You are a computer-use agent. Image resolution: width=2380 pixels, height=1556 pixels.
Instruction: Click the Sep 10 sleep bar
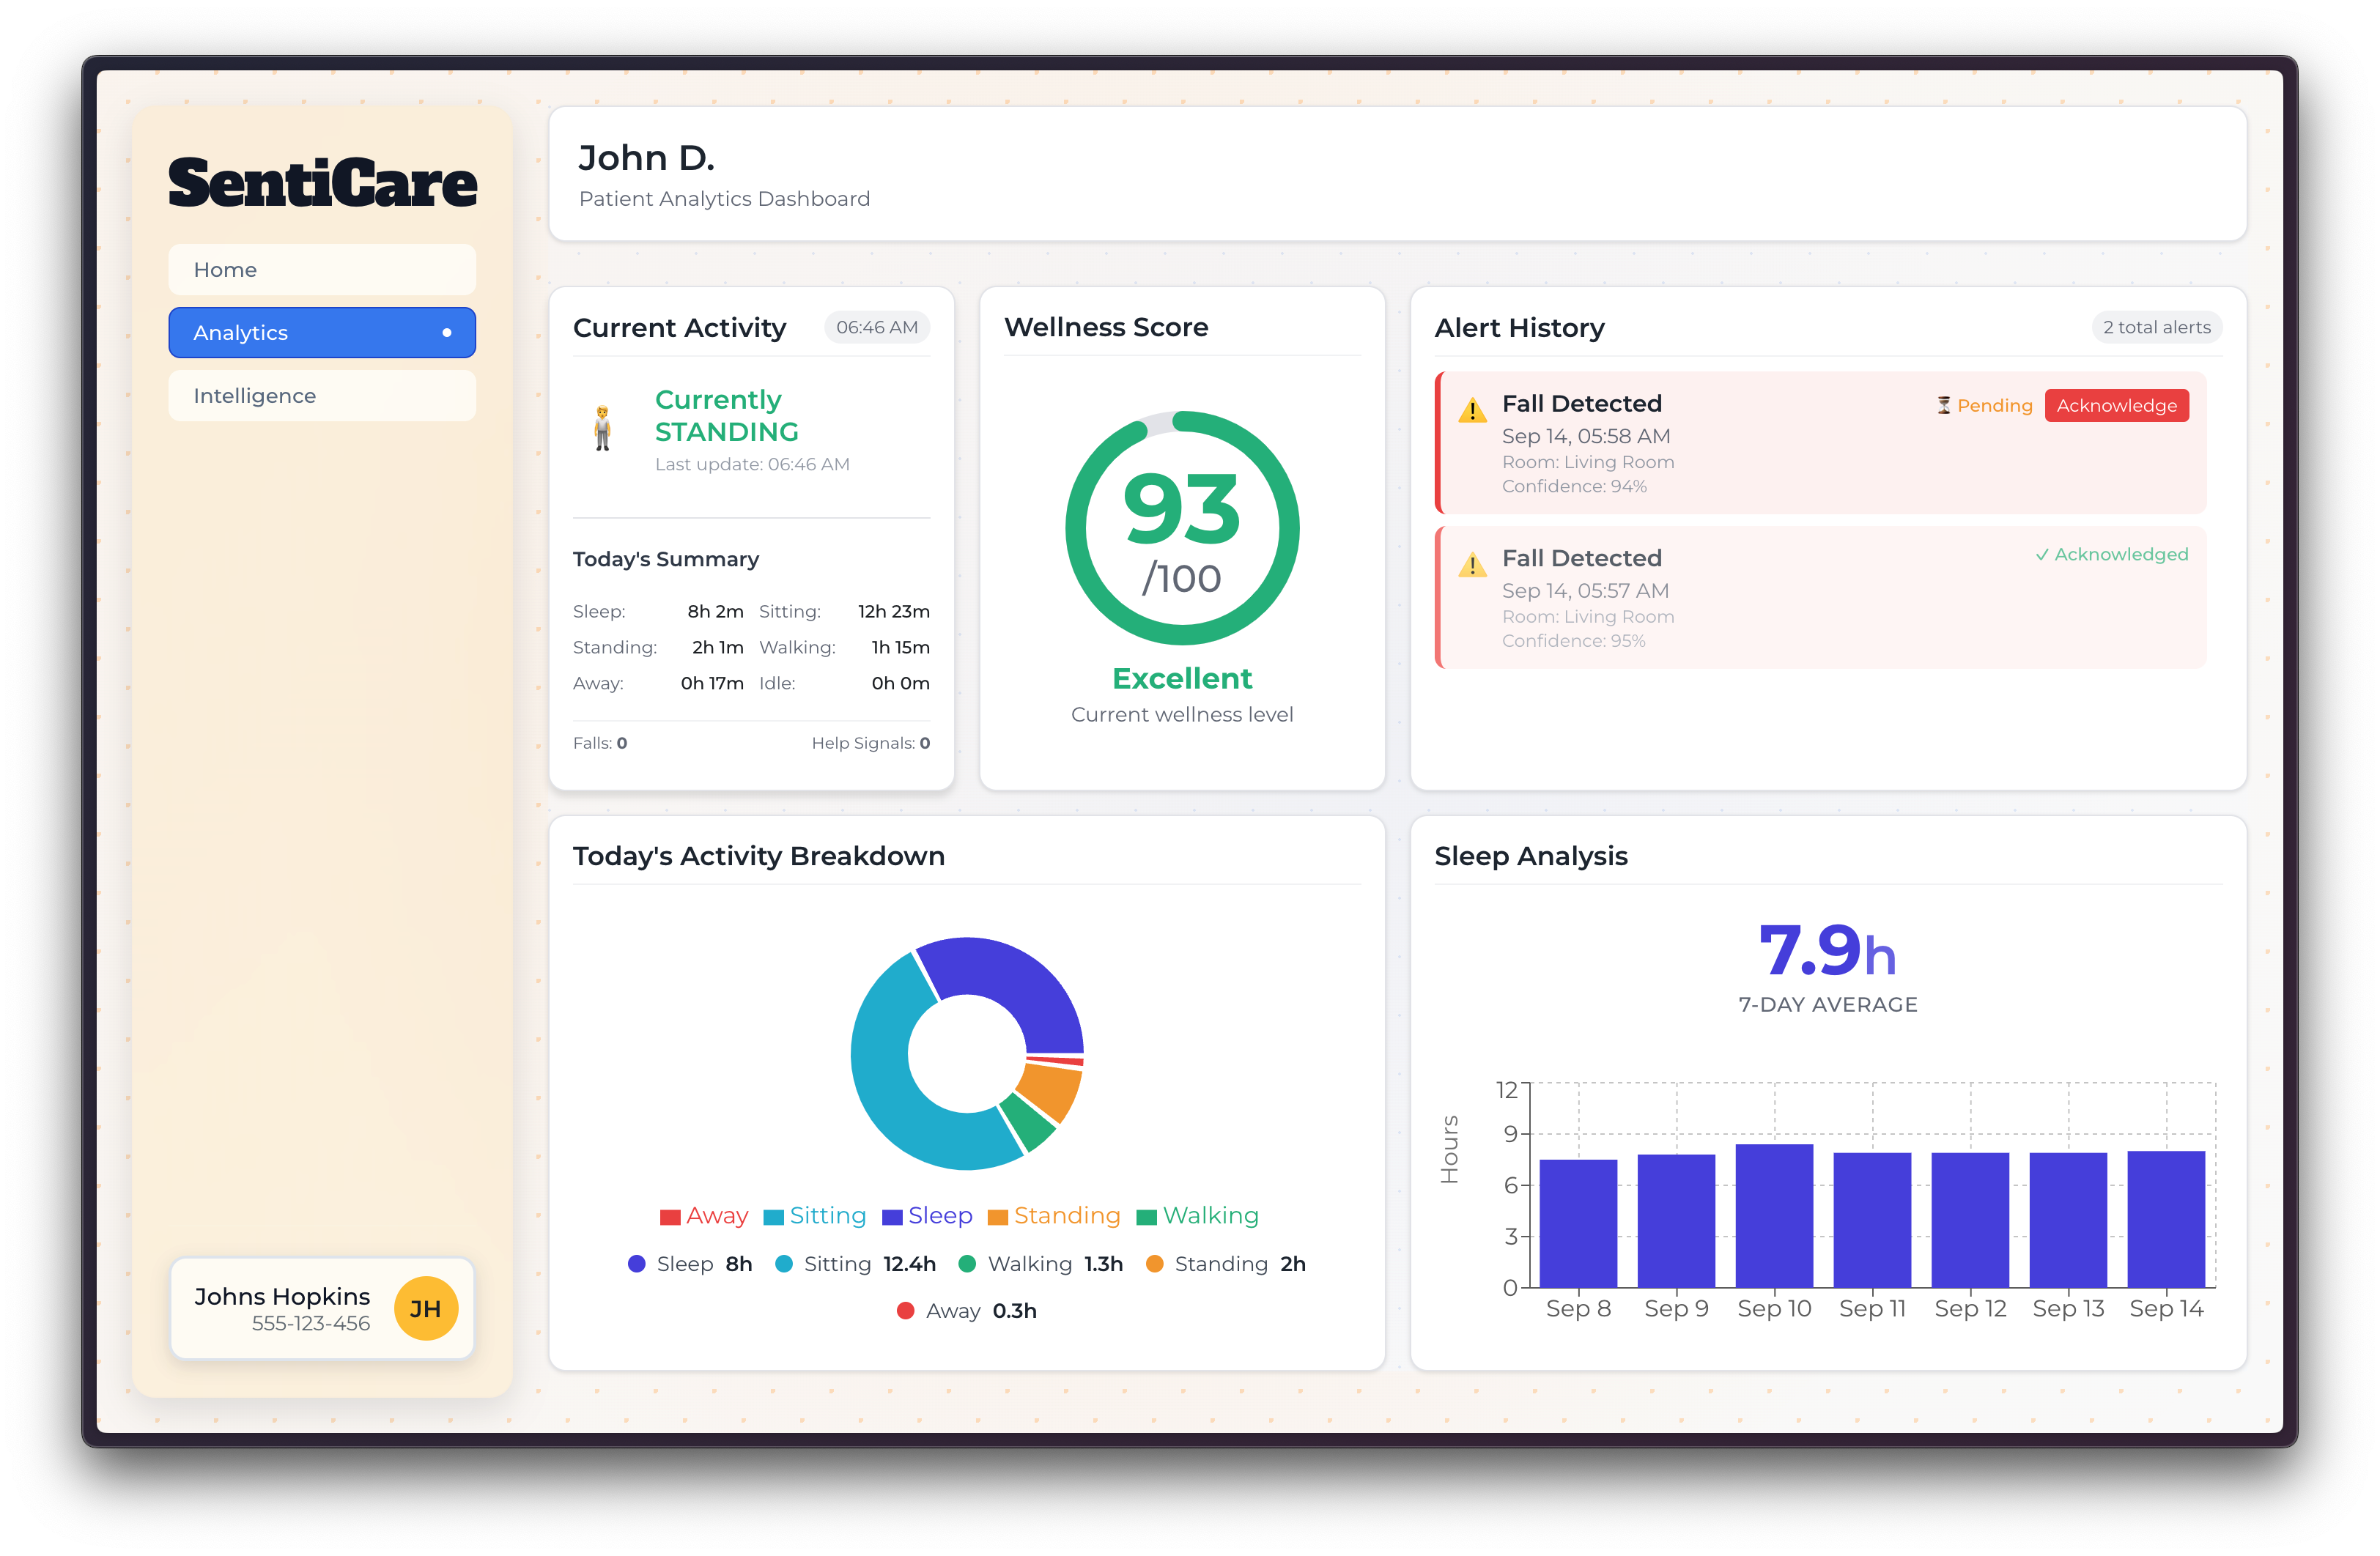pyautogui.click(x=1774, y=1215)
